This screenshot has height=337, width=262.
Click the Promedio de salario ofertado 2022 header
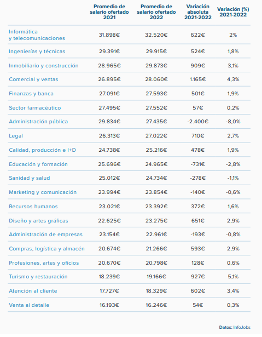(x=156, y=12)
